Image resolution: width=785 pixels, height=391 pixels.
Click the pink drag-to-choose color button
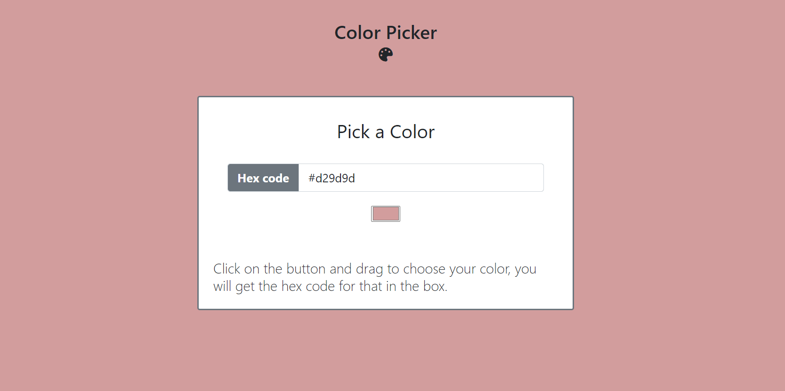tap(385, 213)
